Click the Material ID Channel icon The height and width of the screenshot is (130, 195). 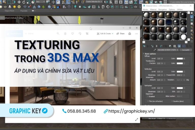pyautogui.click(x=175, y=46)
